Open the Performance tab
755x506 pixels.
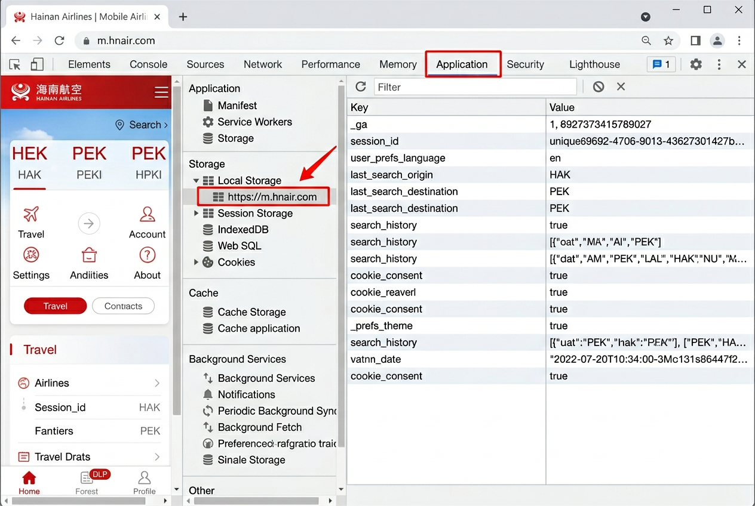[330, 64]
